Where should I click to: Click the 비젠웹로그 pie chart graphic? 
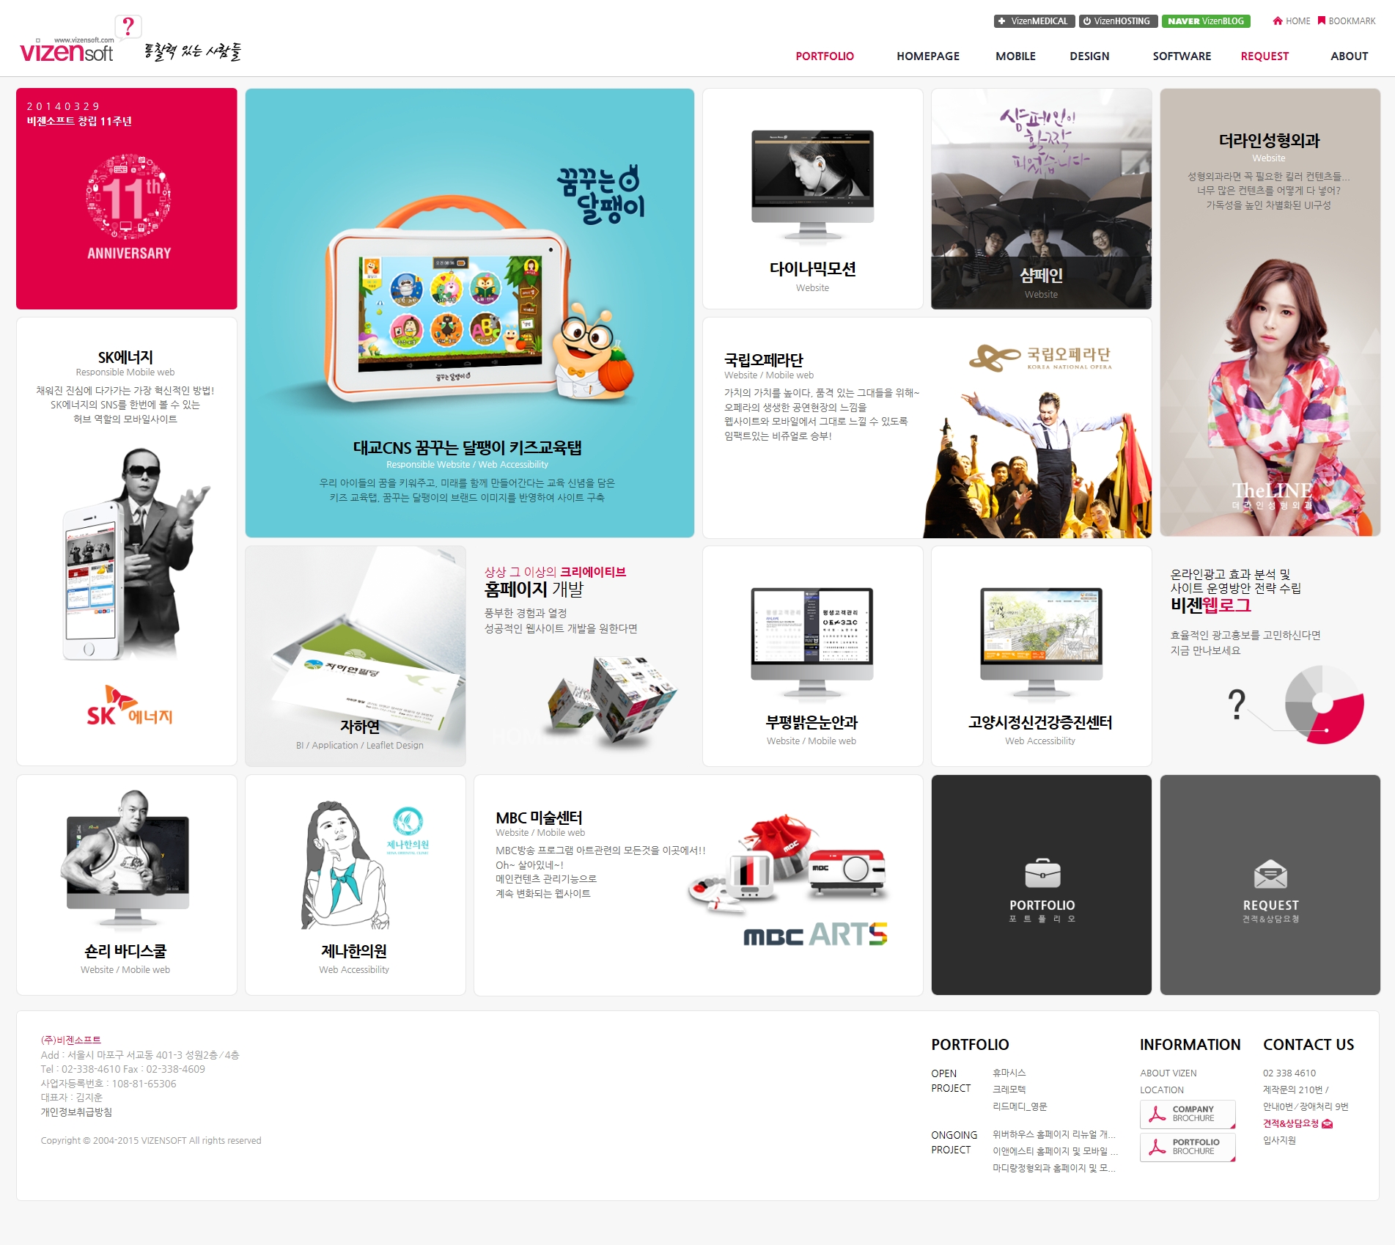(1324, 704)
